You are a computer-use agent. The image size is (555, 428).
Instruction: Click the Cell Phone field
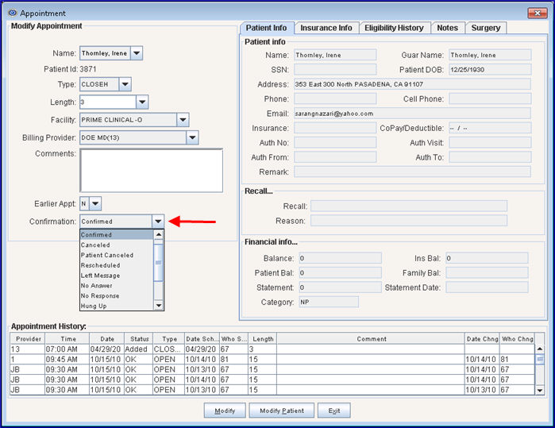(x=490, y=98)
